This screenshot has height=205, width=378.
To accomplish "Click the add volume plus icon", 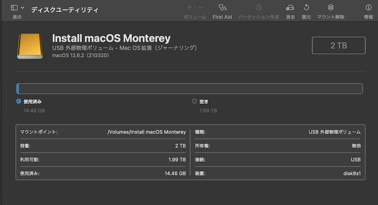I will coord(189,8).
